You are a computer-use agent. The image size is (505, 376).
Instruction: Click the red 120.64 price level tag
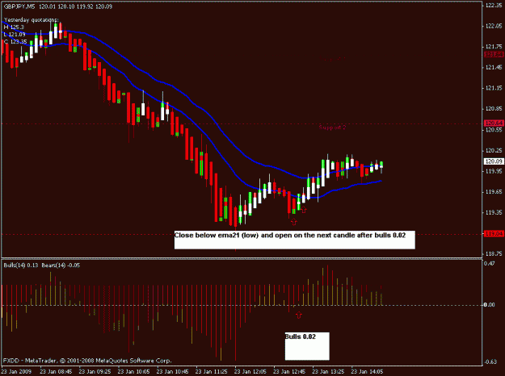click(x=494, y=123)
